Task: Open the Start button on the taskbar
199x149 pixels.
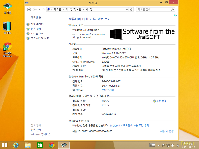Action: tap(5, 145)
